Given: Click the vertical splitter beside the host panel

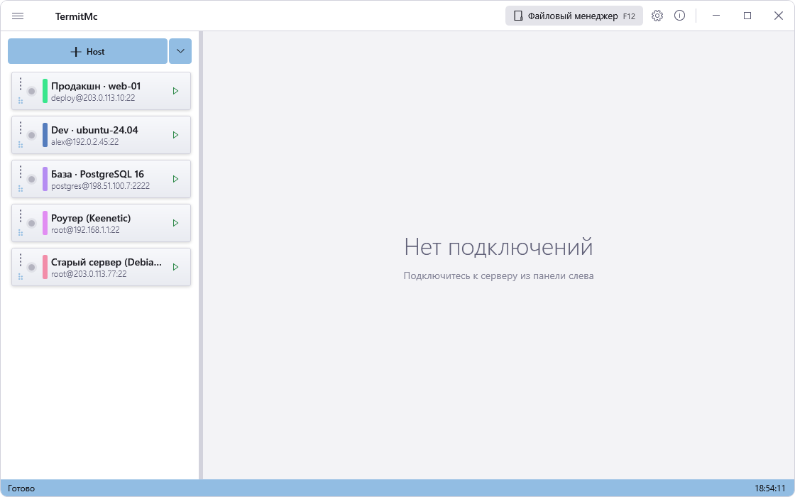Looking at the screenshot, I should [201, 255].
